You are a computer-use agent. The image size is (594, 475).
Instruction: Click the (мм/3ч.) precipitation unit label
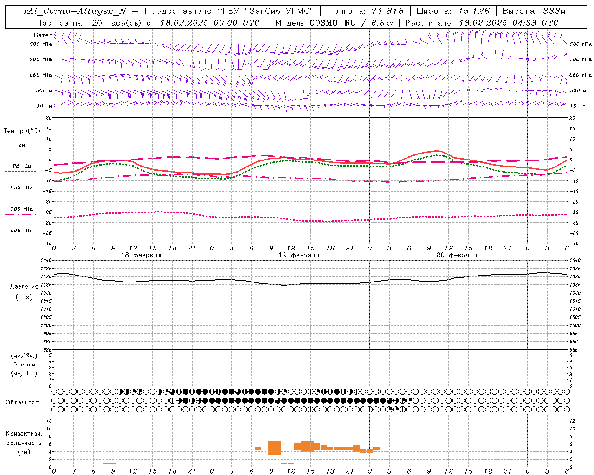(24, 356)
